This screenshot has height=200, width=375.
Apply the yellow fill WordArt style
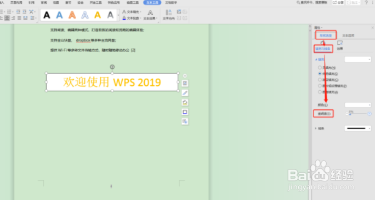click(x=98, y=15)
